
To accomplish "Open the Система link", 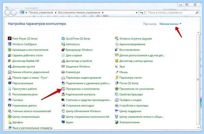I will pos(18,100).
